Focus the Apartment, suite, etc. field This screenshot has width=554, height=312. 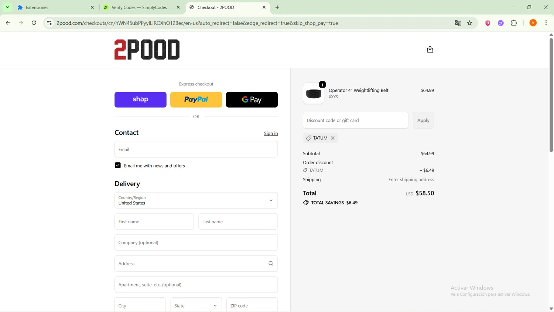click(x=196, y=285)
